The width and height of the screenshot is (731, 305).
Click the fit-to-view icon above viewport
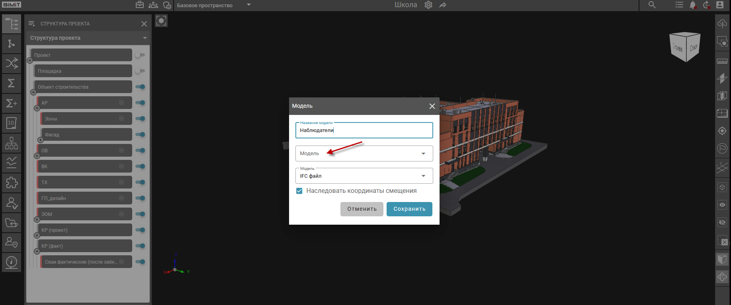click(161, 21)
